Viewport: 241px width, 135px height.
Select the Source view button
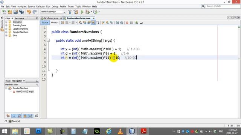coord(44,22)
